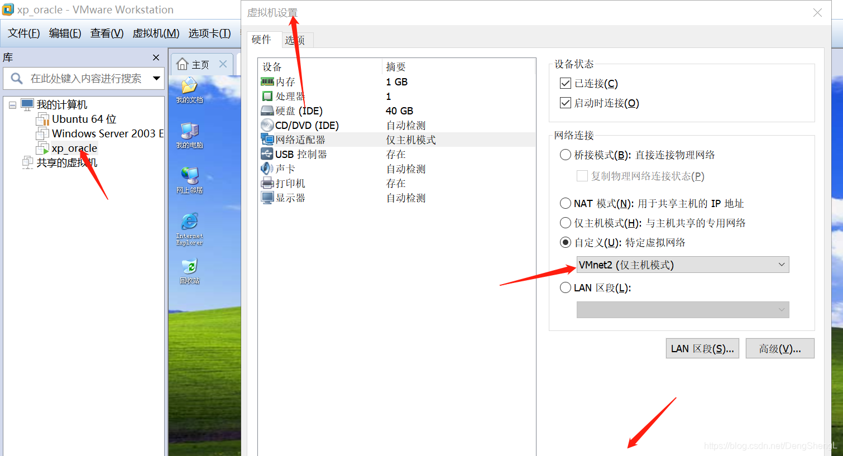Viewport: 843px width, 456px height.
Task: Close the 库 library panel
Action: pos(156,57)
